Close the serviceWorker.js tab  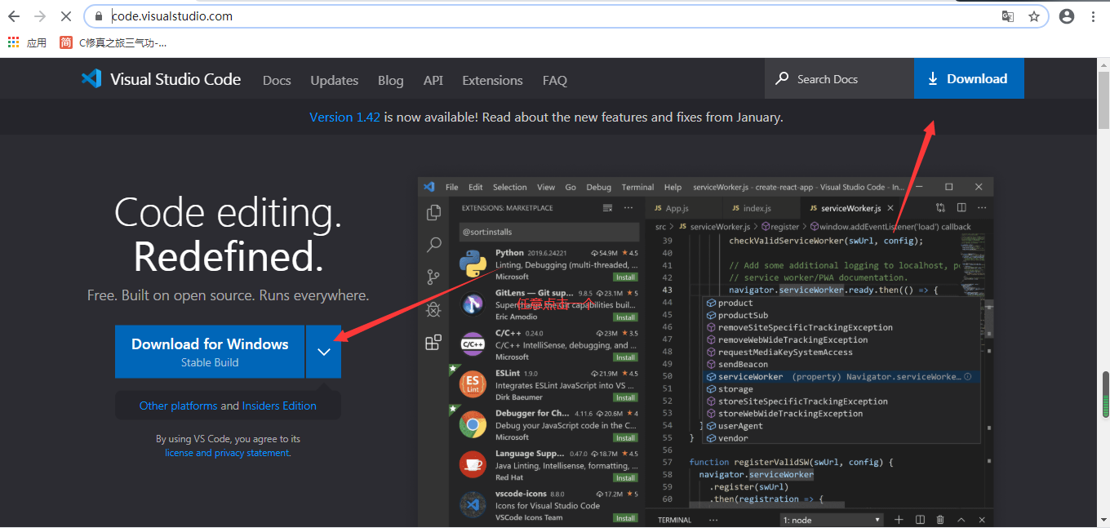point(891,208)
